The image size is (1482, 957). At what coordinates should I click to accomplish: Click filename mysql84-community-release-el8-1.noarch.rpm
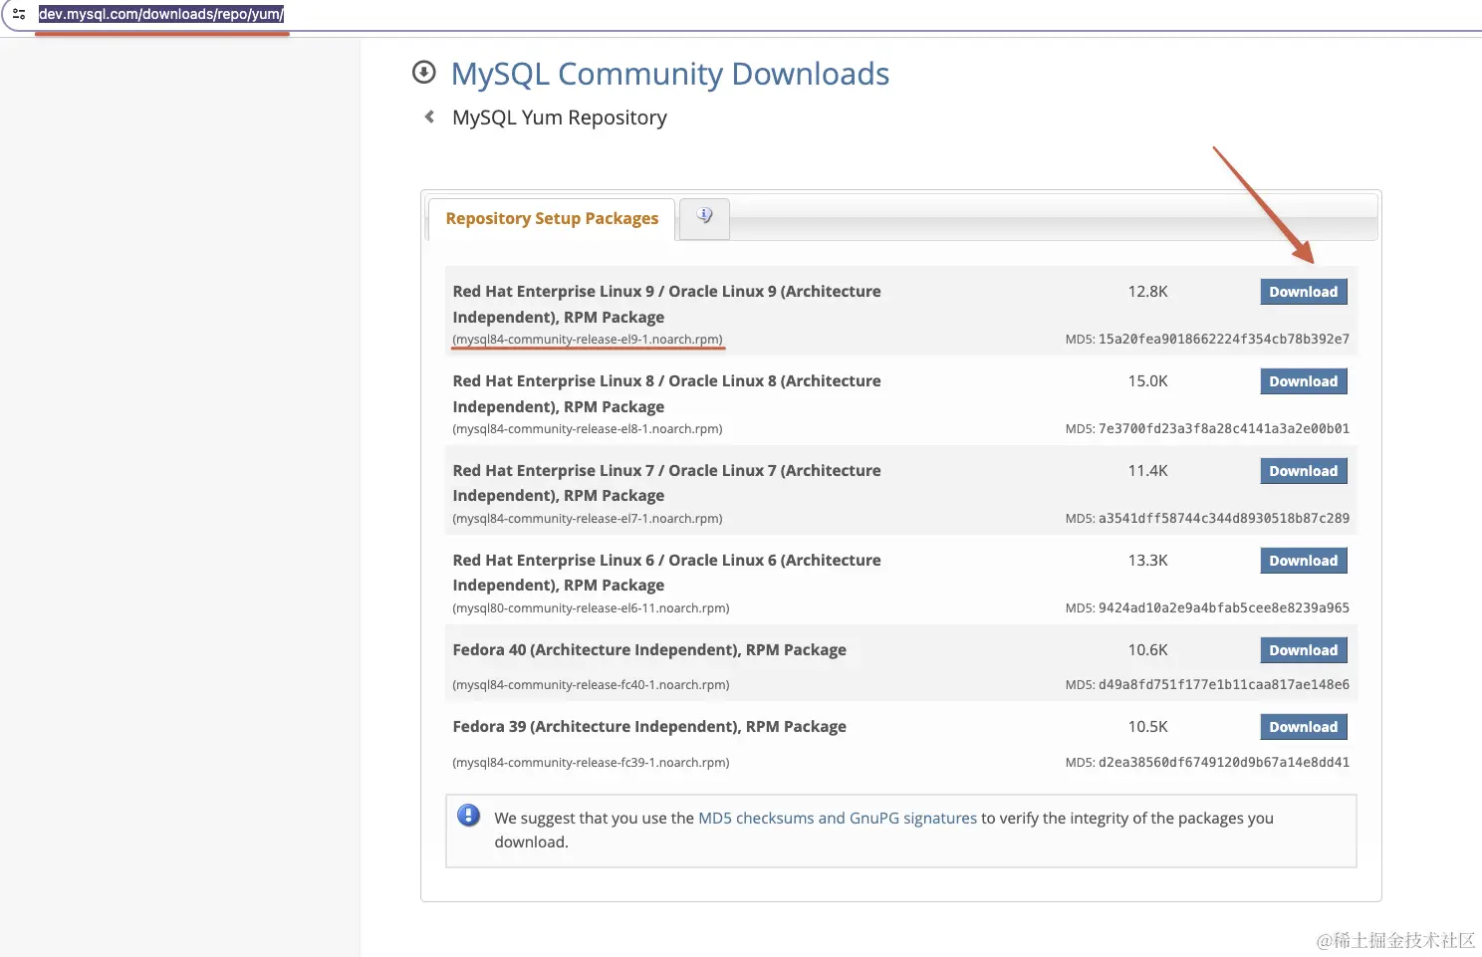[x=588, y=429]
